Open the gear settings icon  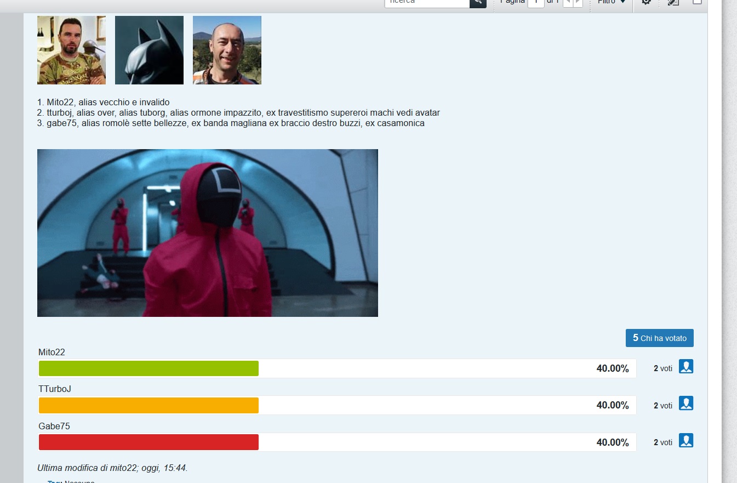(x=647, y=2)
